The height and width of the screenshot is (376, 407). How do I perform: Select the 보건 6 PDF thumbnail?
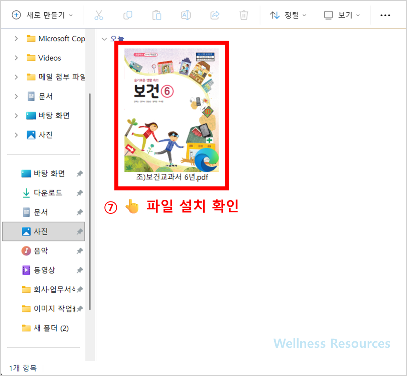171,110
